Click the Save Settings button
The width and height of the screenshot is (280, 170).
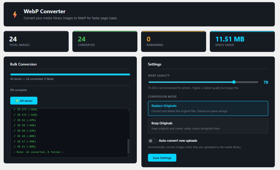pyautogui.click(x=162, y=158)
